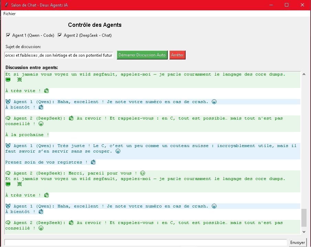311x247 pixels.
Task: Click the smiley emoji after "sans se couper."
Action: [118, 151]
